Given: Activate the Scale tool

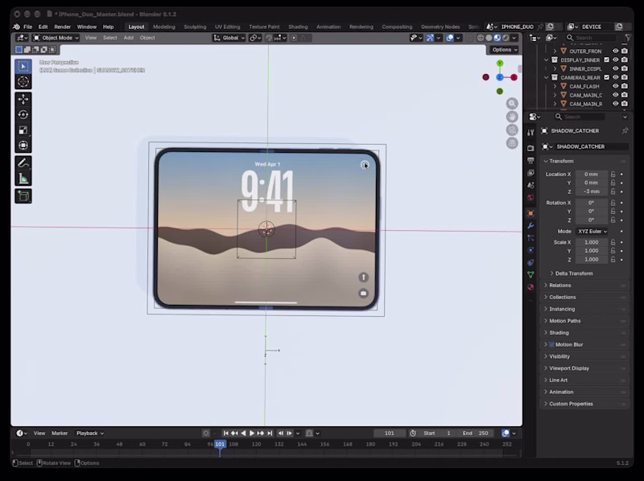Looking at the screenshot, I should [x=23, y=130].
